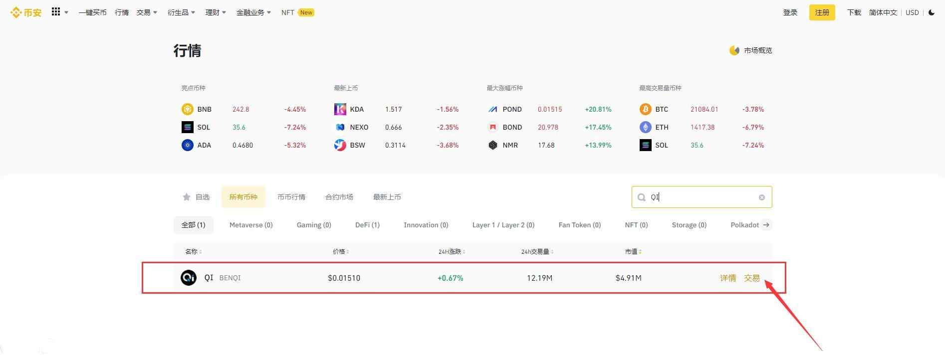Click the BTC coin icon

point(646,109)
